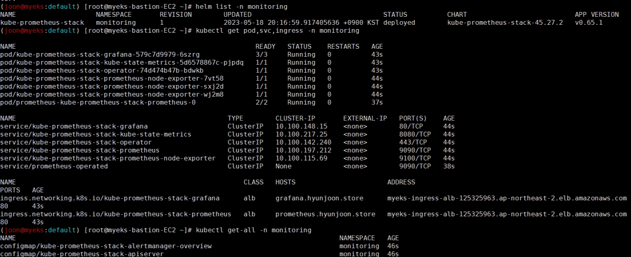Click host grafana.hyunjoon.store
Viewport: 631px width, 257px height.
(319, 198)
